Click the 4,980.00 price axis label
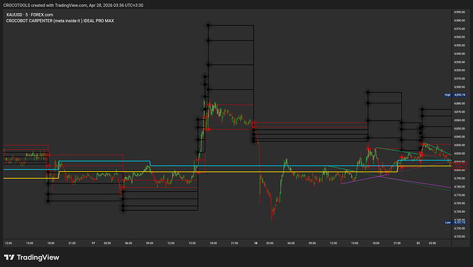The height and width of the screenshot is (267, 473). pyautogui.click(x=459, y=21)
